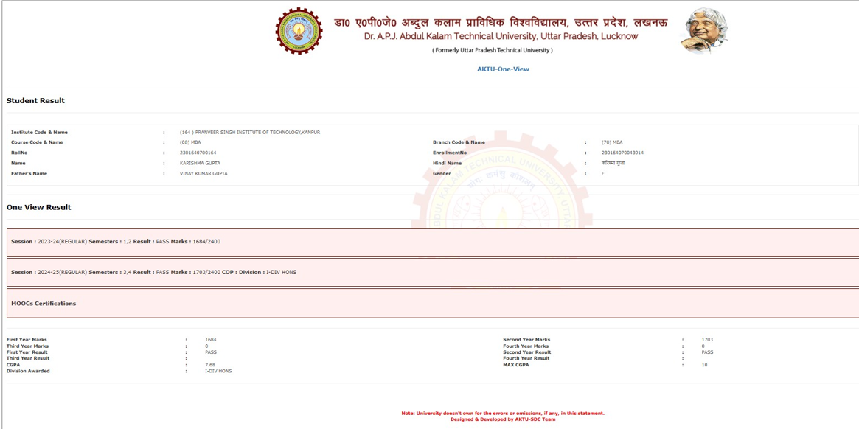Click branch code value (70) MBA
Image resolution: width=859 pixels, height=429 pixels.
pos(611,142)
